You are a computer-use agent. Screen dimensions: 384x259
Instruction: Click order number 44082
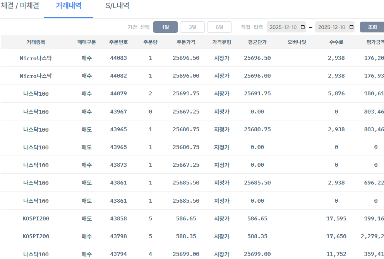coord(118,76)
